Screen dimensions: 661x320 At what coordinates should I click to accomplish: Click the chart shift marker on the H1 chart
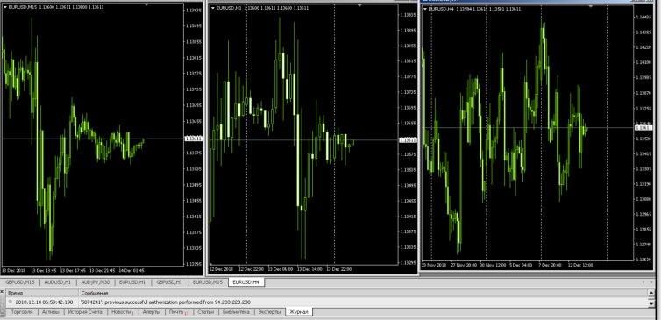click(x=359, y=5)
